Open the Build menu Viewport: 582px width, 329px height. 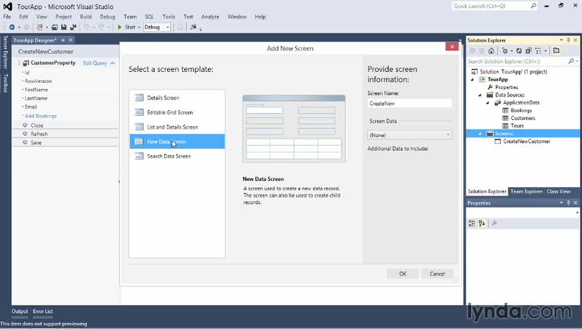click(x=86, y=16)
